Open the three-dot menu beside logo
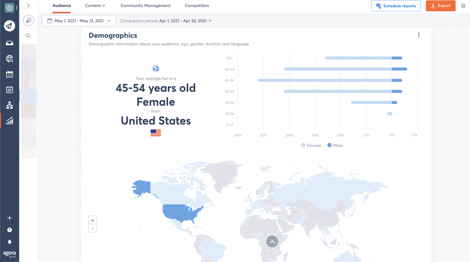470x262 pixels. (16, 7)
